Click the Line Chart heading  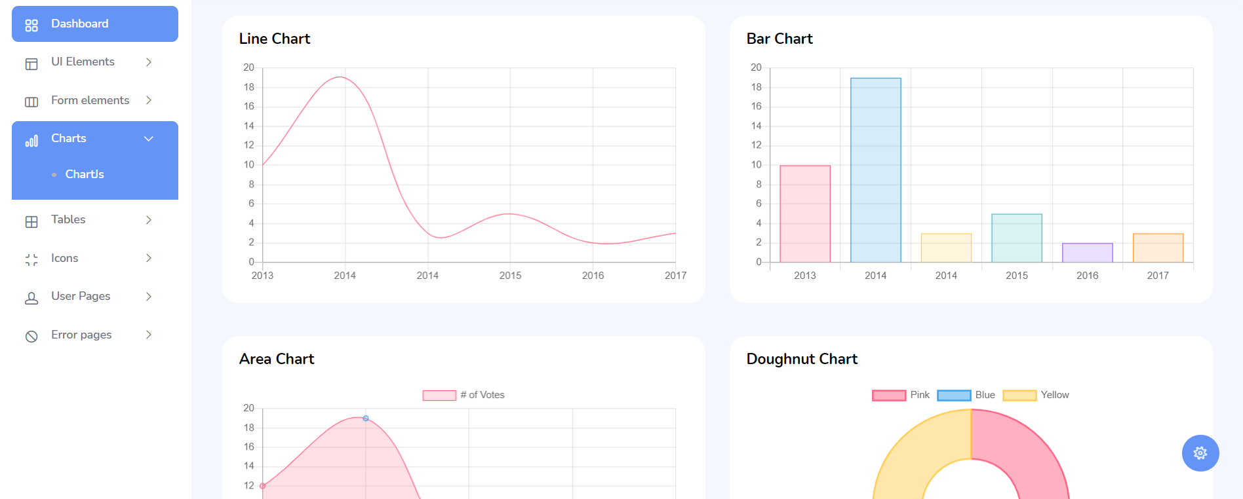(x=275, y=39)
